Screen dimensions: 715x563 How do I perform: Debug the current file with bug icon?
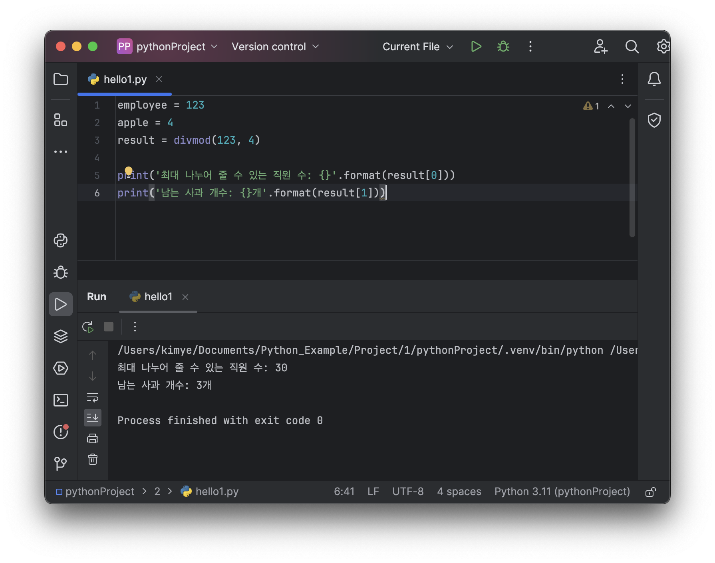click(503, 47)
